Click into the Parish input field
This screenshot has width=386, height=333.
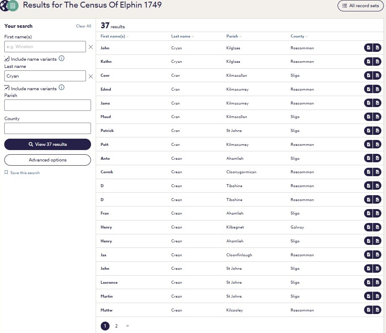(x=48, y=105)
